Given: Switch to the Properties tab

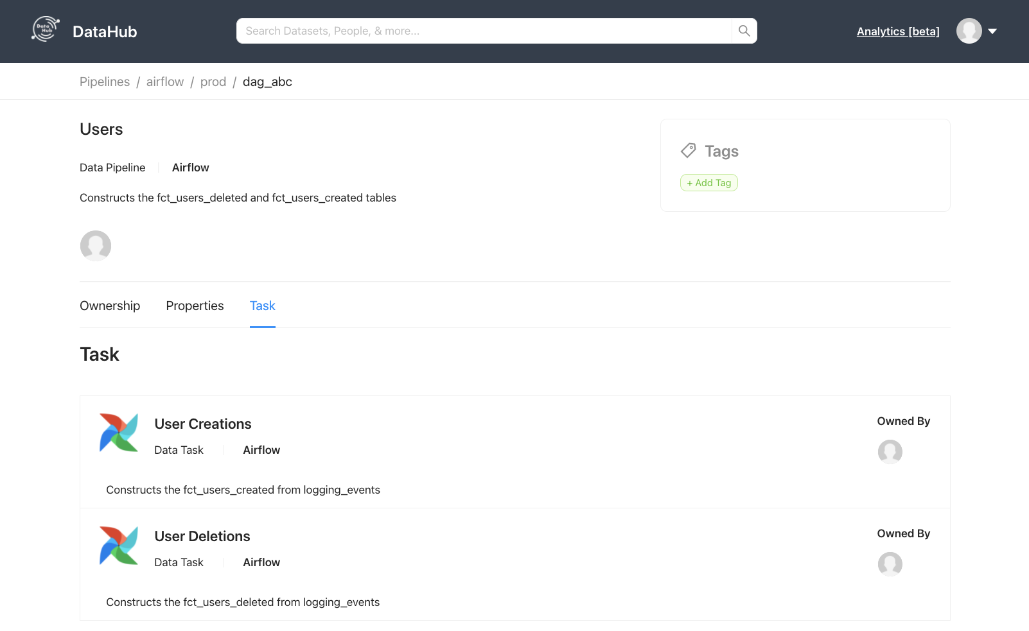Looking at the screenshot, I should click(x=195, y=306).
